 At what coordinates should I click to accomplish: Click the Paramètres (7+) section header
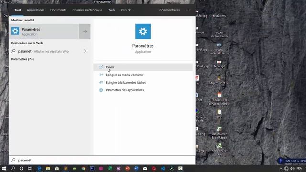22,59
